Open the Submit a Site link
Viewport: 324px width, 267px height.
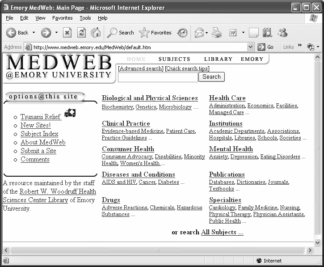(x=38, y=151)
